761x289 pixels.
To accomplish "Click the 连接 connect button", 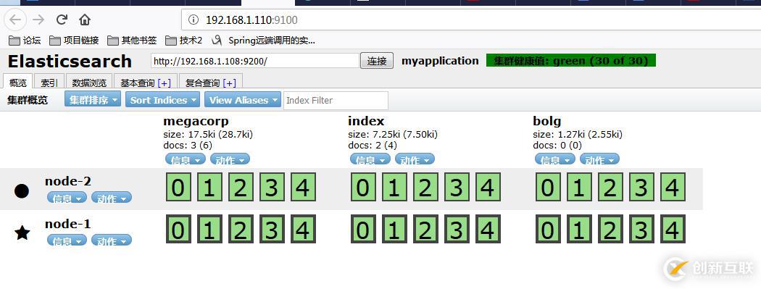I will (x=377, y=61).
